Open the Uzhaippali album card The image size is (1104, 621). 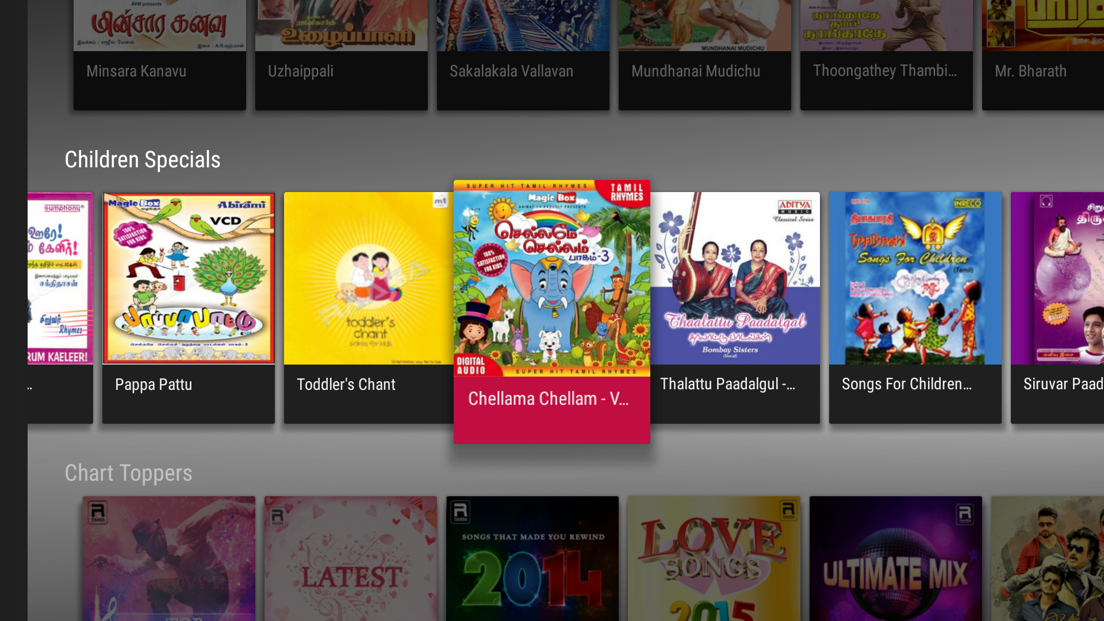coord(342,55)
